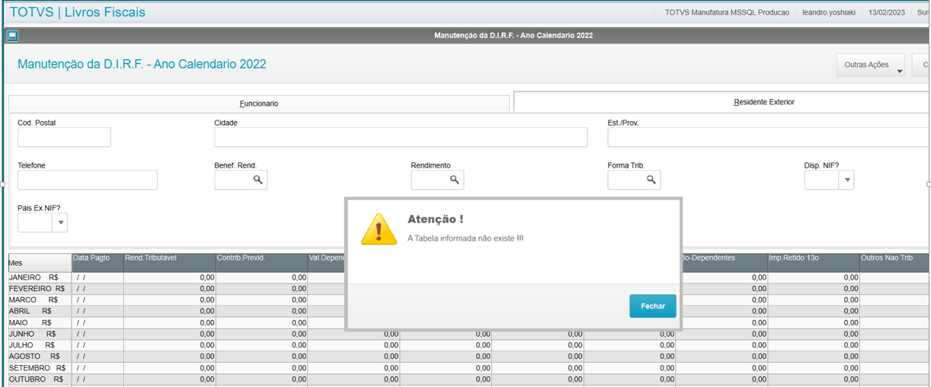931x387 pixels.
Task: Click the 'A Tabela informada não existe' message
Action: click(x=465, y=238)
